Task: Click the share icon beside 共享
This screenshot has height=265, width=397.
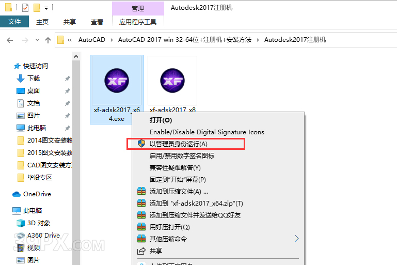Action: pos(141,251)
